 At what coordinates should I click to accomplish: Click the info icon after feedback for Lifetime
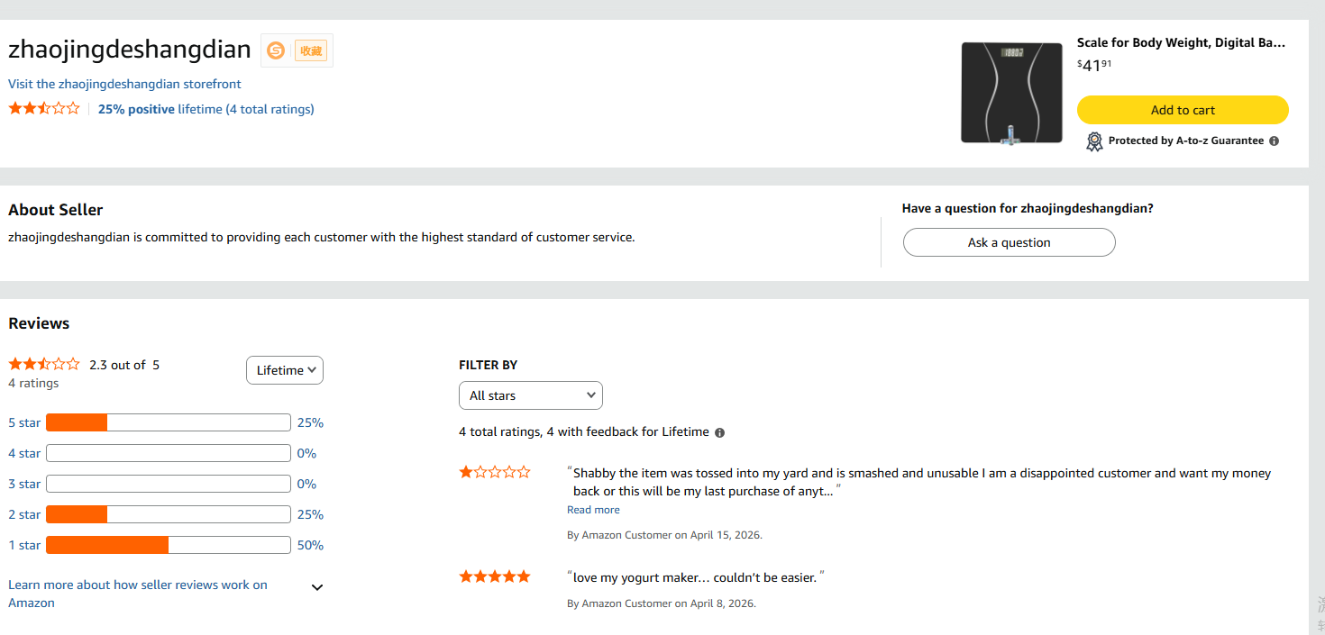click(719, 432)
